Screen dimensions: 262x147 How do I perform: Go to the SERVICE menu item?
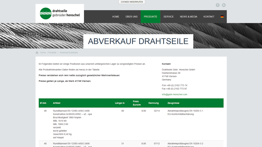pyautogui.click(x=169, y=17)
